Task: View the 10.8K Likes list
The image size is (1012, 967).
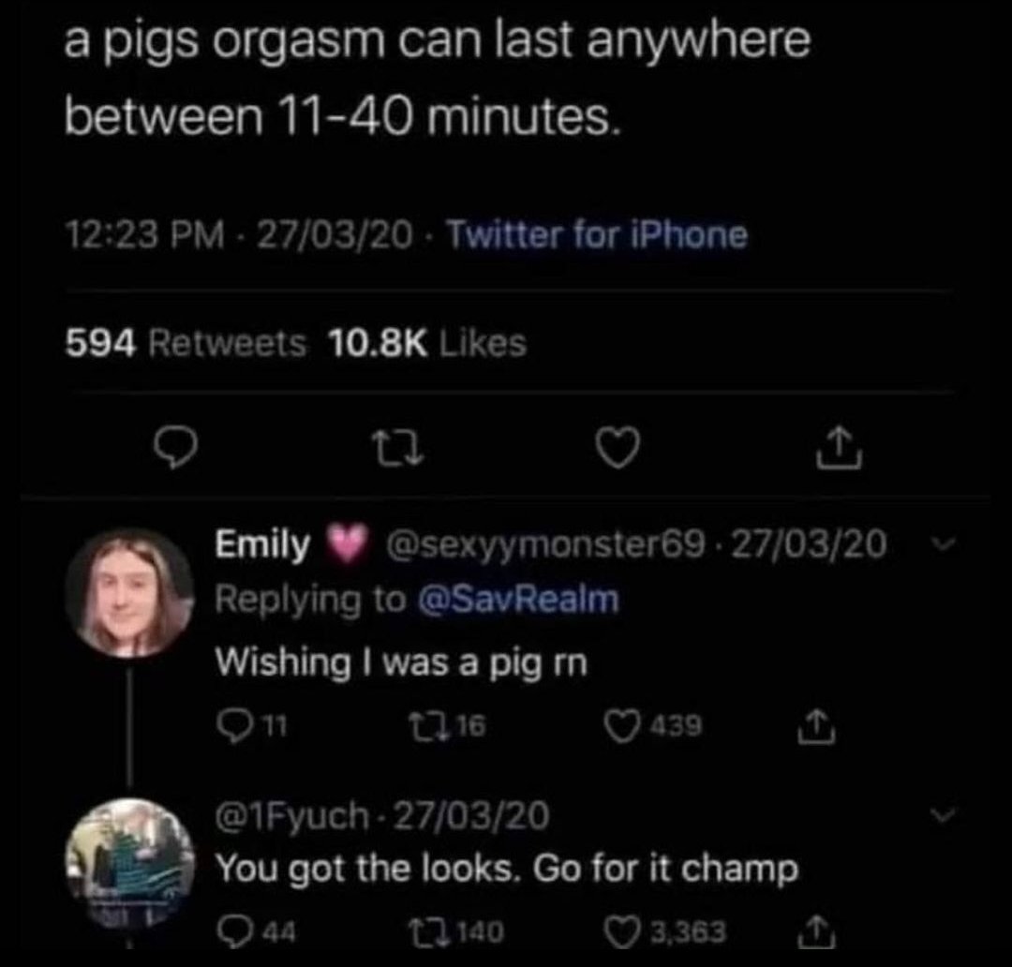Action: 427,345
